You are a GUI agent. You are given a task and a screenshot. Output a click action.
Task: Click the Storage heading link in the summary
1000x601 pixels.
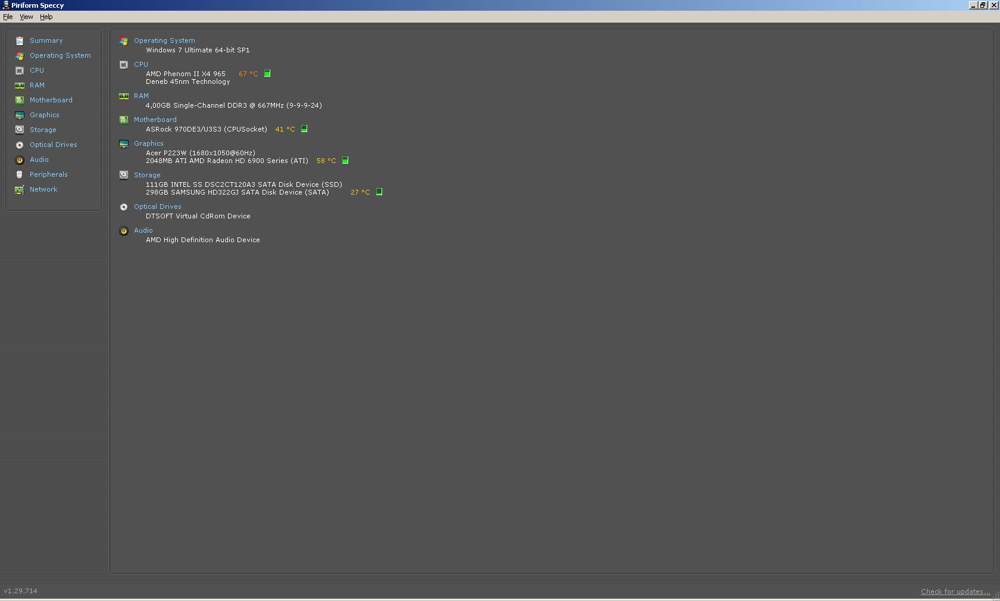click(147, 176)
